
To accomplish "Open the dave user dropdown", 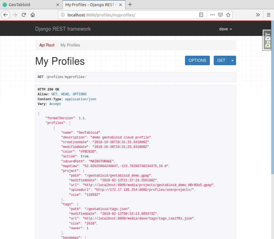I will pyautogui.click(x=225, y=29).
